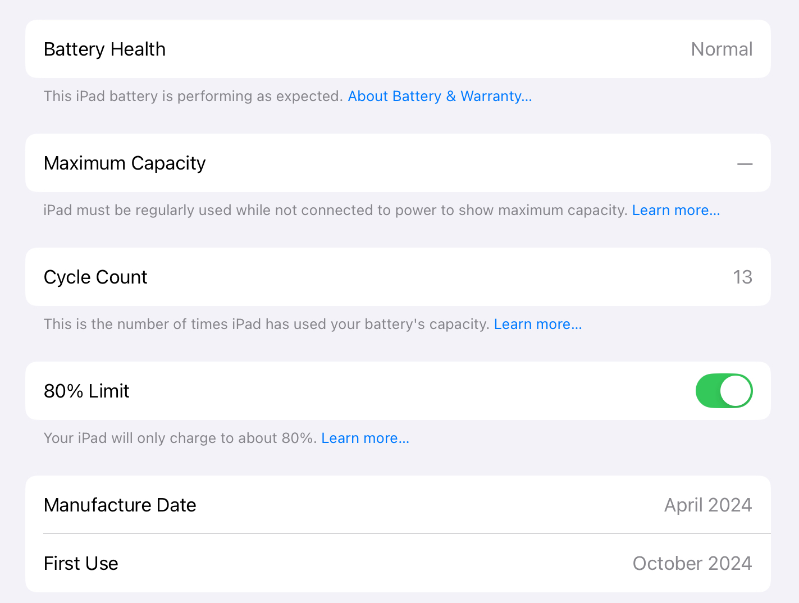Open Learn more about the 80% charge limit
The width and height of the screenshot is (799, 603).
[365, 438]
